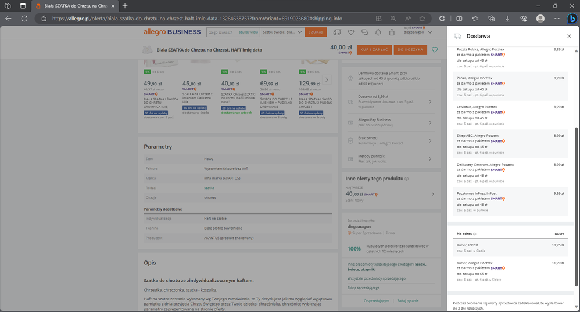Open the category dropdown in search bar
Screen dimensions: 580x312
coord(280,32)
